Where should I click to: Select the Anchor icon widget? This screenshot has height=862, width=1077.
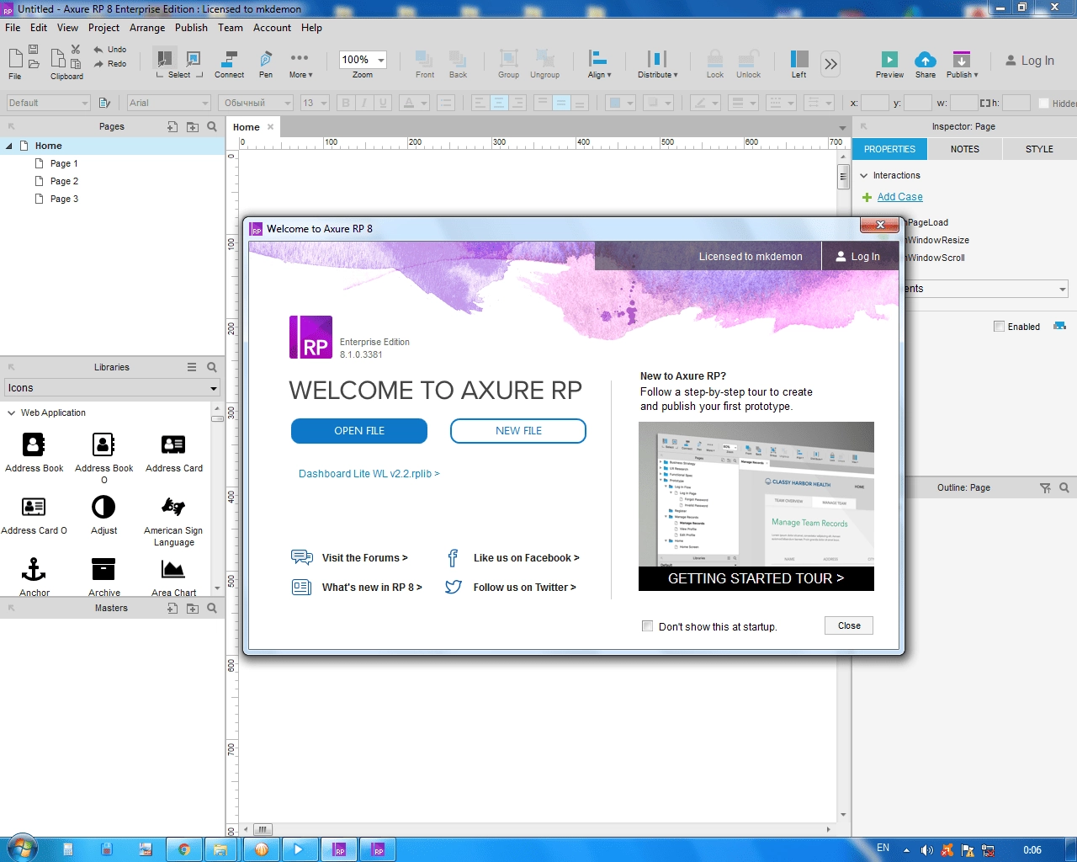coord(34,569)
